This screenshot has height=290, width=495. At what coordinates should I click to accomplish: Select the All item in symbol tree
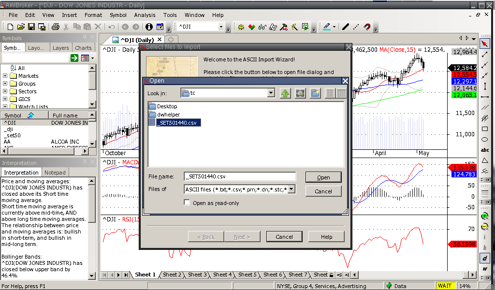point(17,68)
